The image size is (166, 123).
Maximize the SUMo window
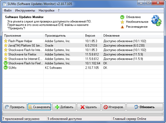pos(148,3)
